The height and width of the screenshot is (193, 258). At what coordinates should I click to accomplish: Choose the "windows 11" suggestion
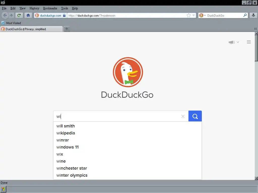127,147
